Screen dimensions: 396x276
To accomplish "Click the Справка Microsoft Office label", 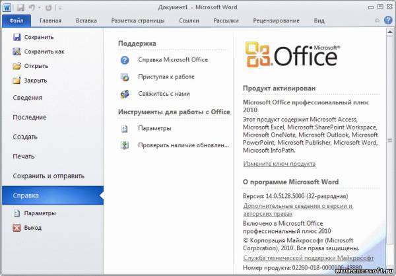I will [173, 60].
